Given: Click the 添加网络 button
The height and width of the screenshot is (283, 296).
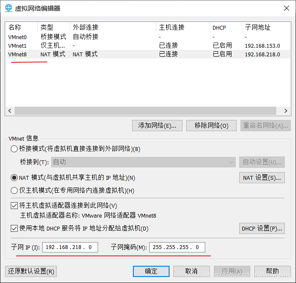Looking at the screenshot, I should [x=157, y=126].
